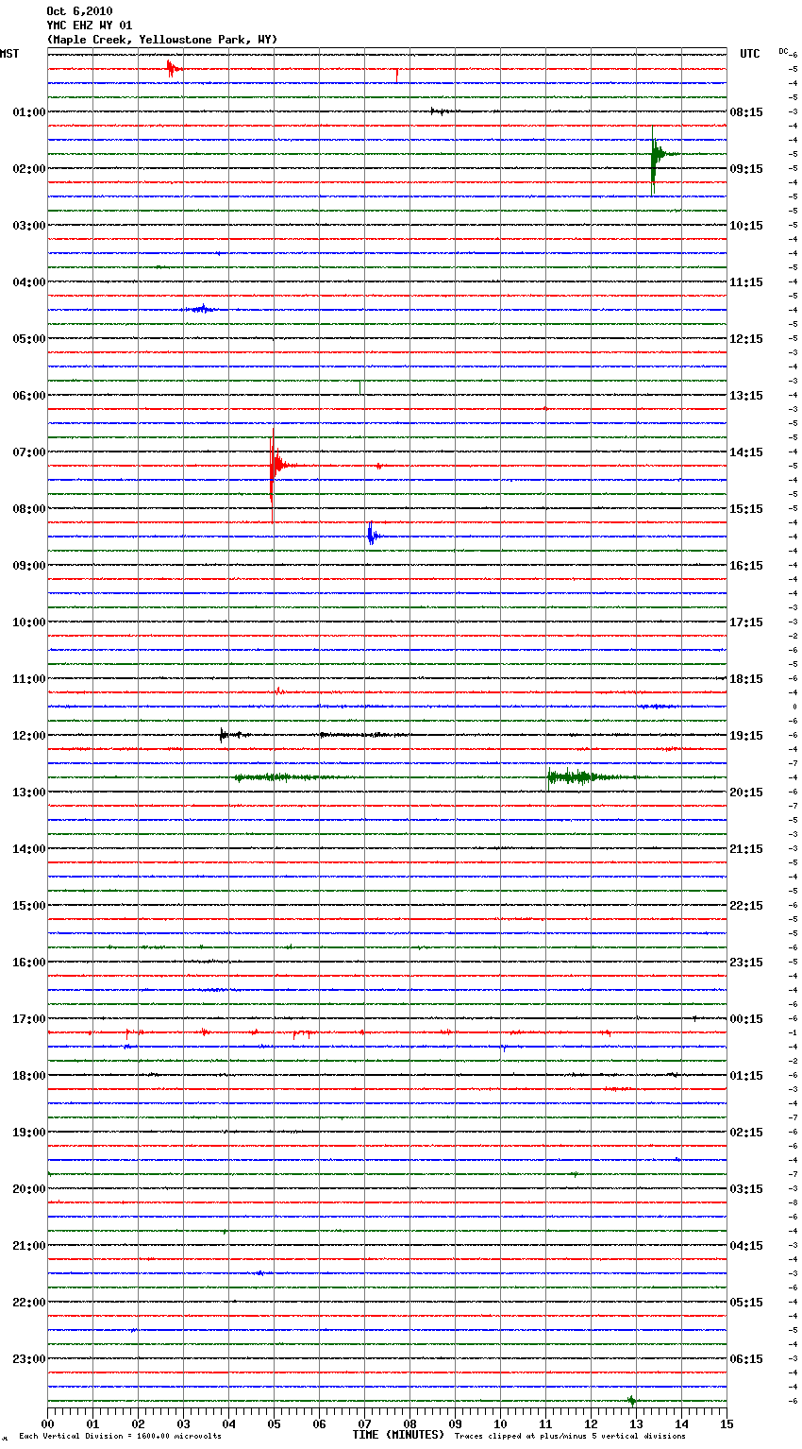This screenshot has width=802, height=1449.
Task: Click the station name 'Maple Creek, Yellowstone Park, WY'
Action: click(x=162, y=40)
